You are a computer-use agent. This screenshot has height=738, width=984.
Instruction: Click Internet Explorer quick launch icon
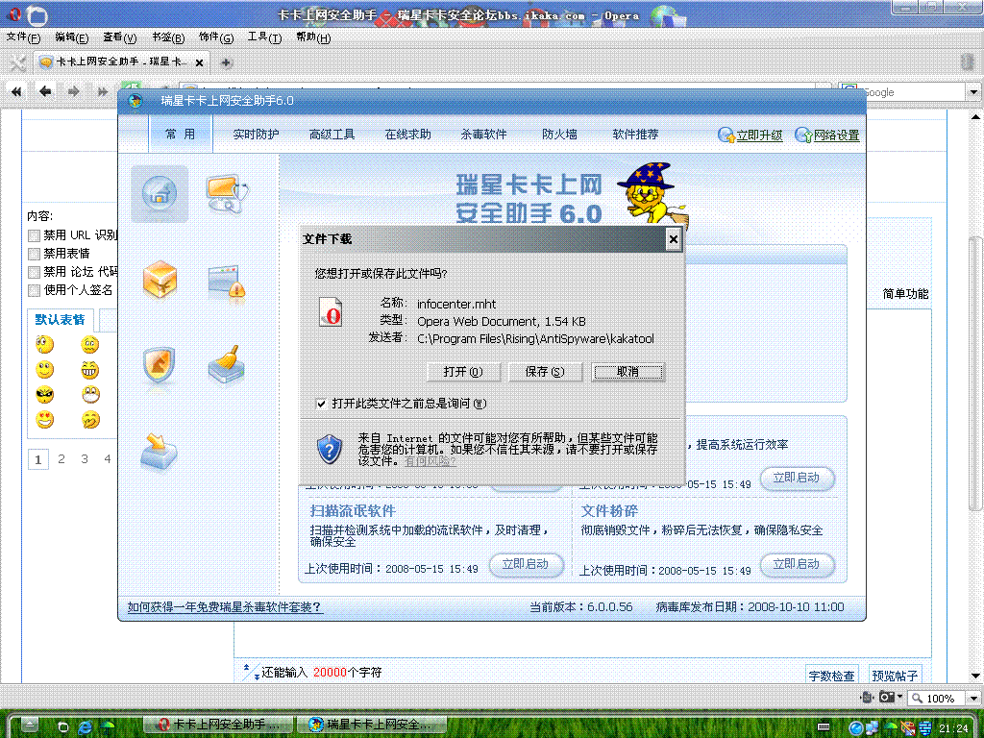[85, 726]
